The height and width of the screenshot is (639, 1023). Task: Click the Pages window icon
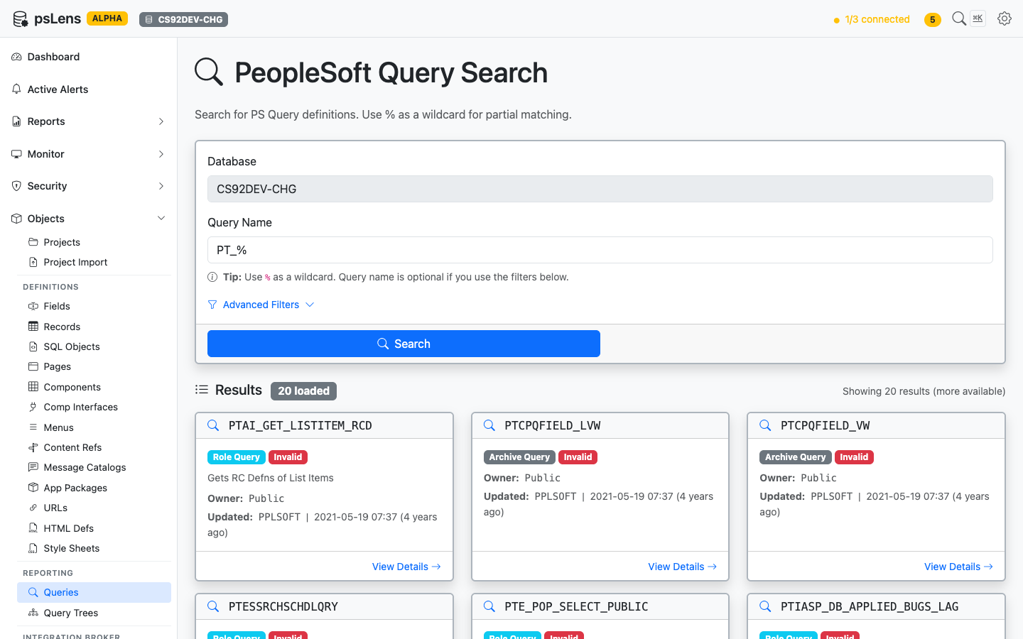coord(33,366)
